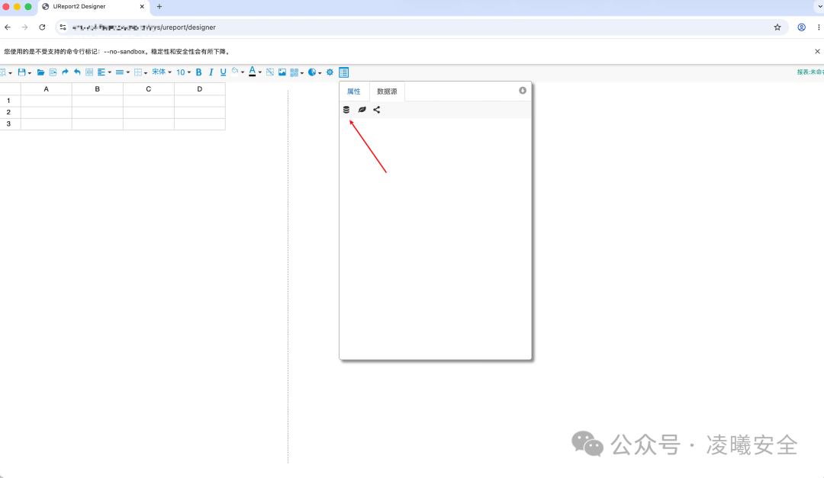The image size is (824, 478).
Task: Toggle italic formatting
Action: coord(211,72)
